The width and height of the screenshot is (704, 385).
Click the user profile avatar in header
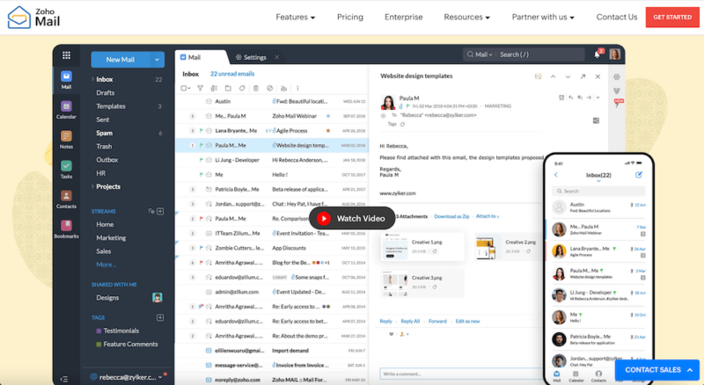pyautogui.click(x=614, y=54)
